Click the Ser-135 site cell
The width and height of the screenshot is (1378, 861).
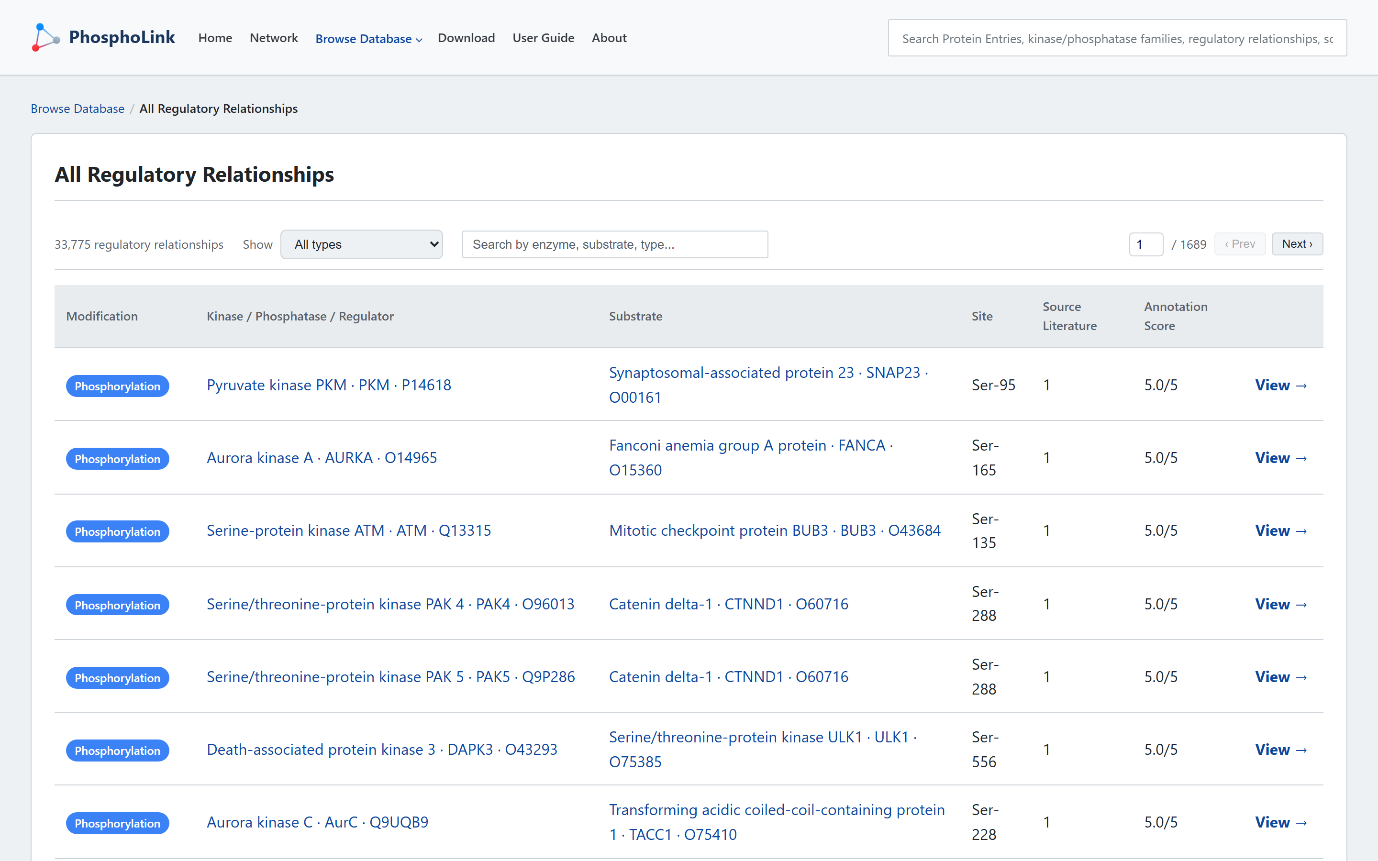[985, 531]
